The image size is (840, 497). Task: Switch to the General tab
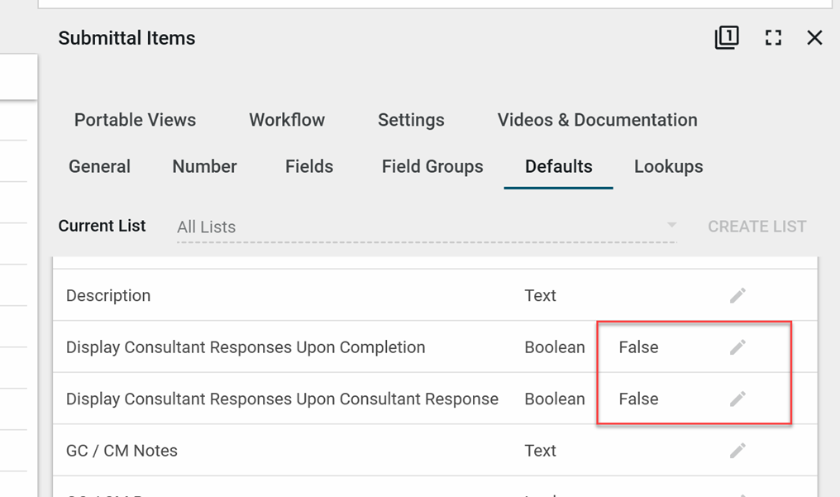[99, 166]
